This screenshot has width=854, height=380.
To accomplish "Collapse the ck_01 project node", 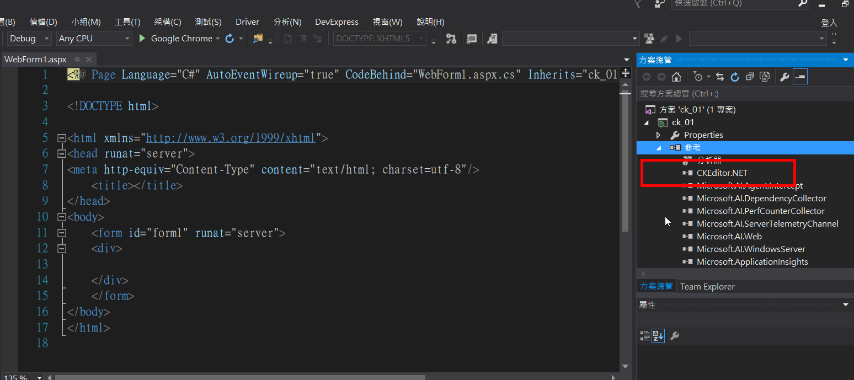I will click(x=647, y=122).
